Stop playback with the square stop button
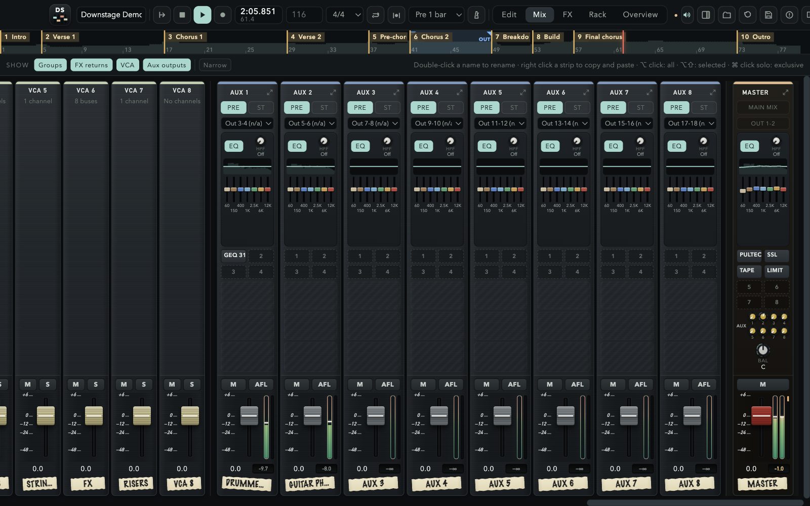810x506 pixels. tap(182, 15)
